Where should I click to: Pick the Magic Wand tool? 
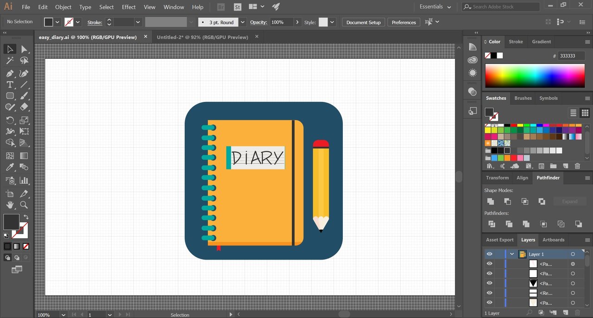pyautogui.click(x=10, y=61)
